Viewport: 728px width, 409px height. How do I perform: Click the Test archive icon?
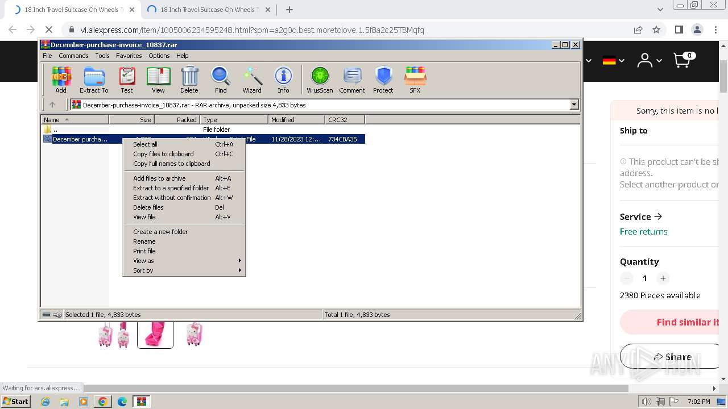(x=127, y=80)
